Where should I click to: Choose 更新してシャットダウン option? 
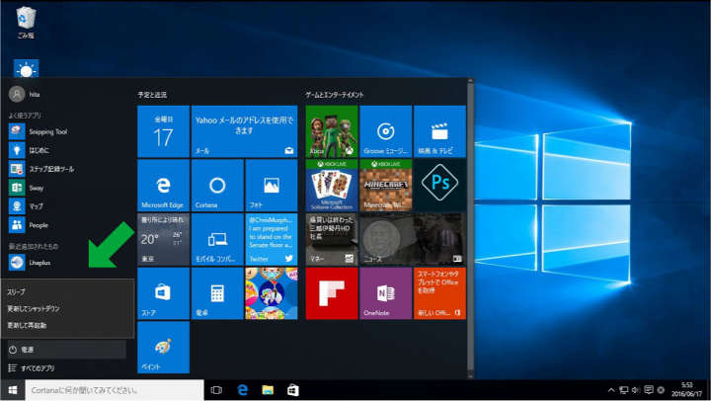(67, 308)
